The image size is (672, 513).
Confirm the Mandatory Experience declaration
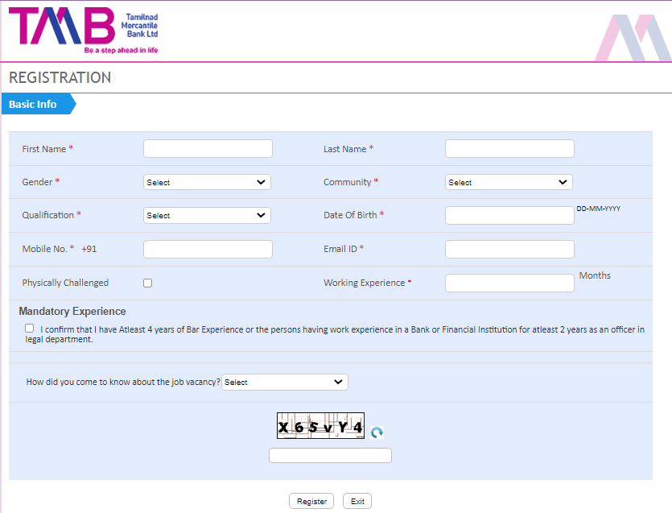[29, 328]
